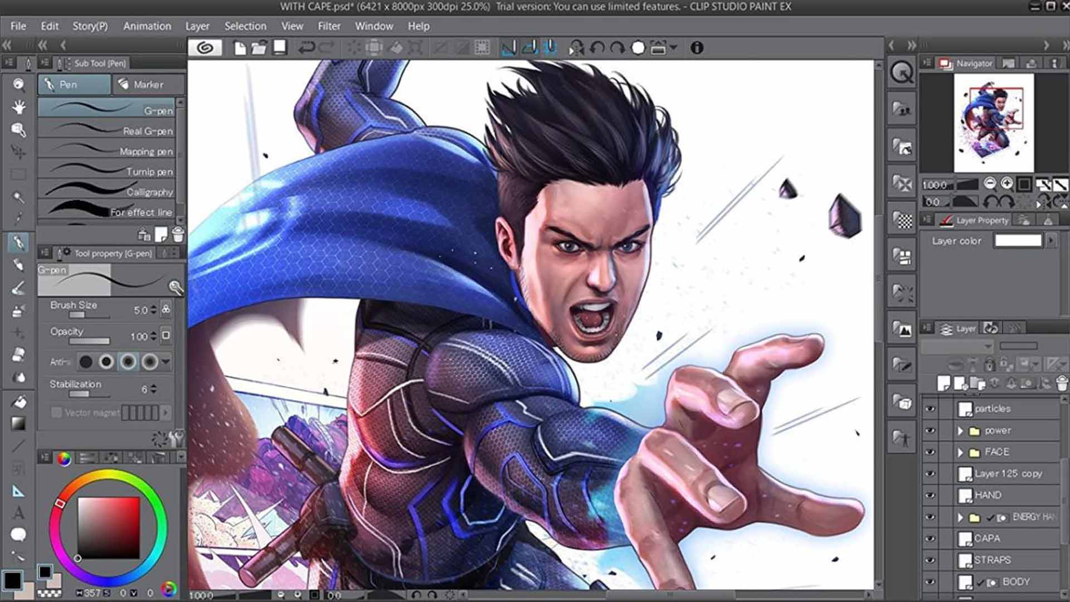The width and height of the screenshot is (1070, 602).
Task: Click the Pen sub-tool tab
Action: tap(74, 85)
